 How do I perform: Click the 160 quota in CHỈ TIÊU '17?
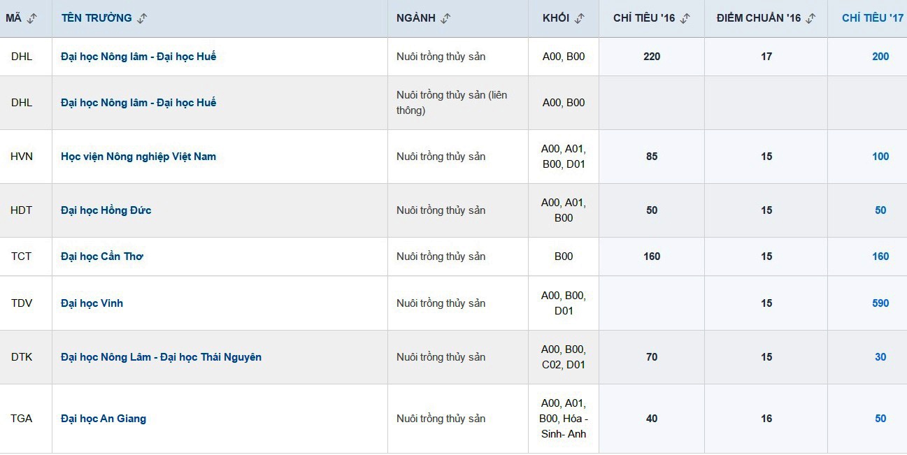[x=880, y=257]
